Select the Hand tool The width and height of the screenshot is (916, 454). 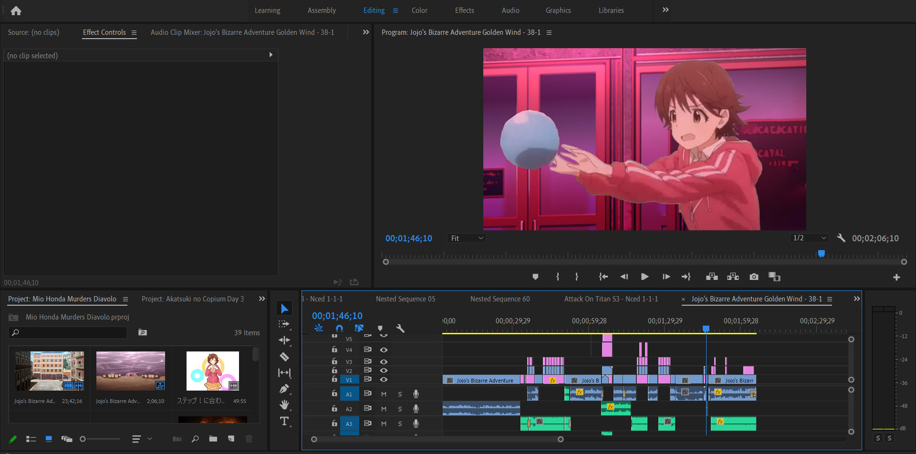(284, 405)
